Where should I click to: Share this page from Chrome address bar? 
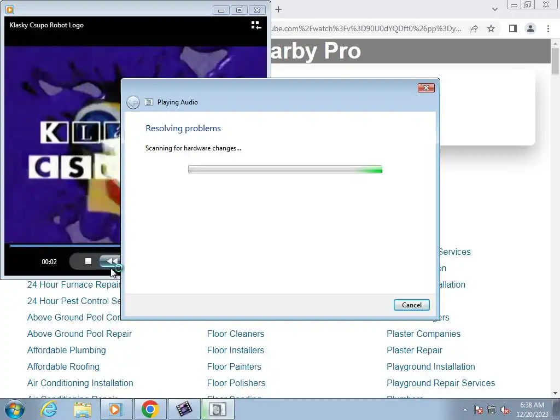[x=474, y=28]
